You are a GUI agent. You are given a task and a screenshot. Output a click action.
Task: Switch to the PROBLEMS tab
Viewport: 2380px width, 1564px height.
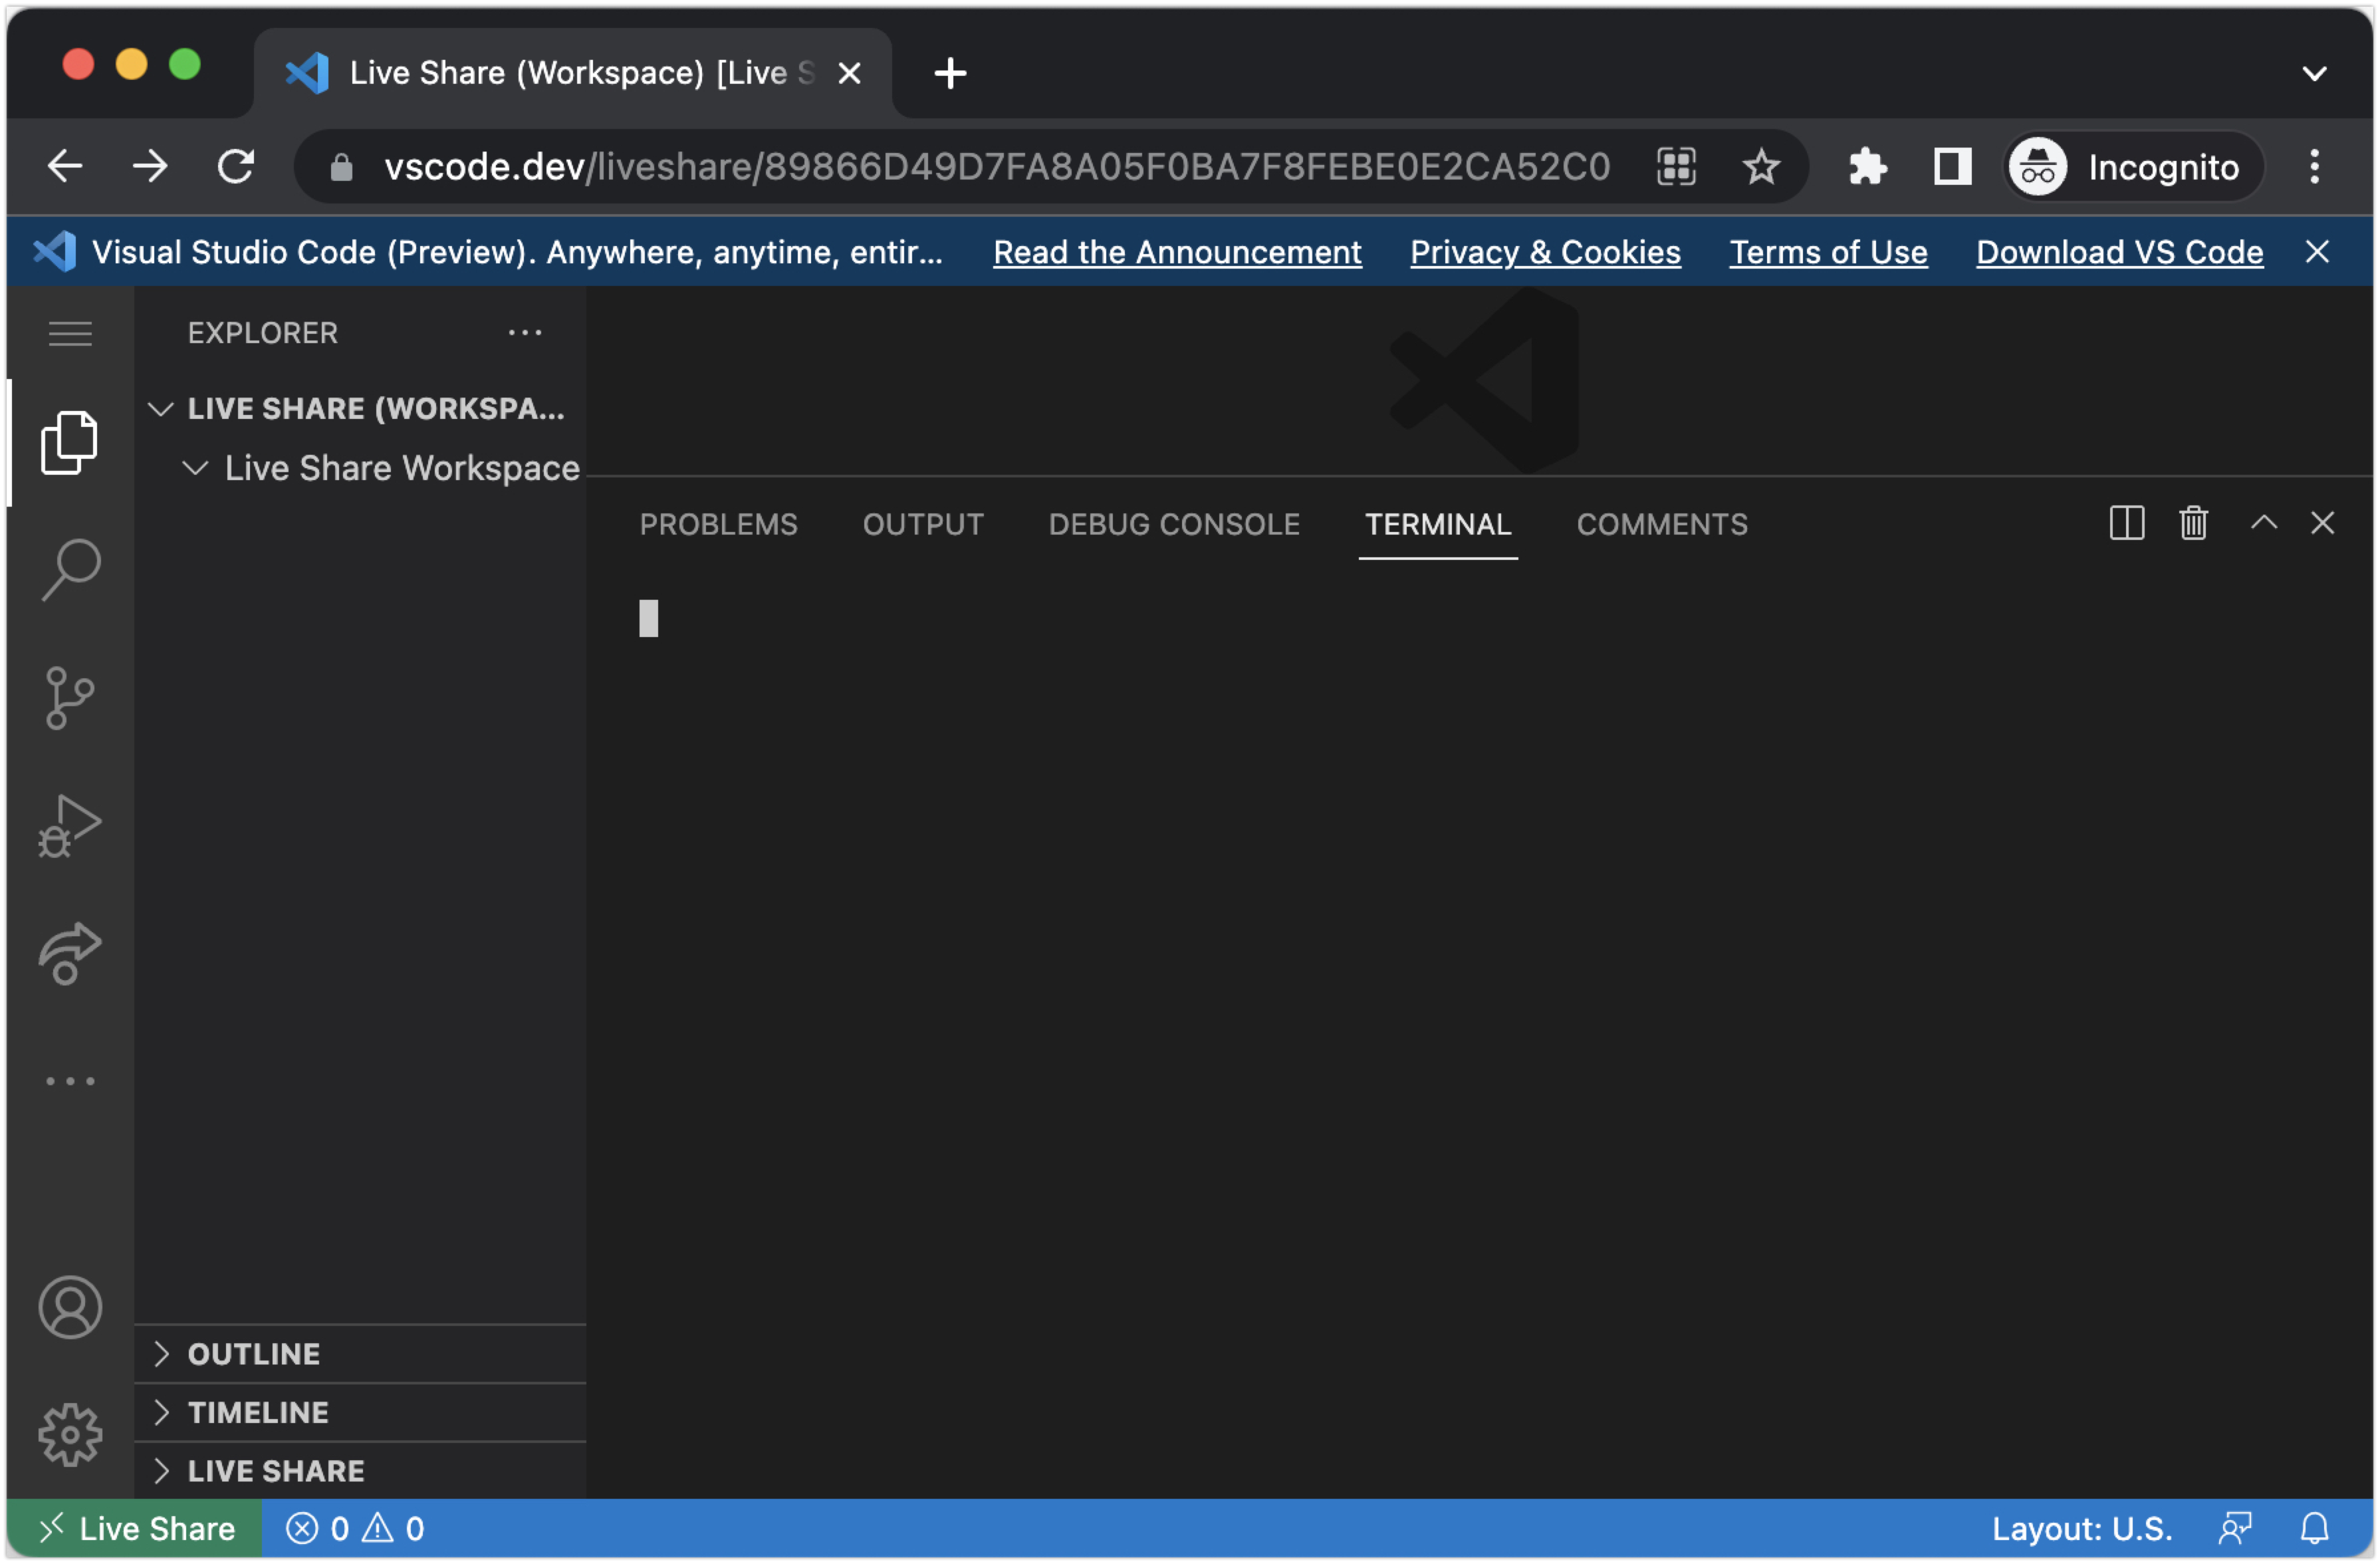point(719,524)
